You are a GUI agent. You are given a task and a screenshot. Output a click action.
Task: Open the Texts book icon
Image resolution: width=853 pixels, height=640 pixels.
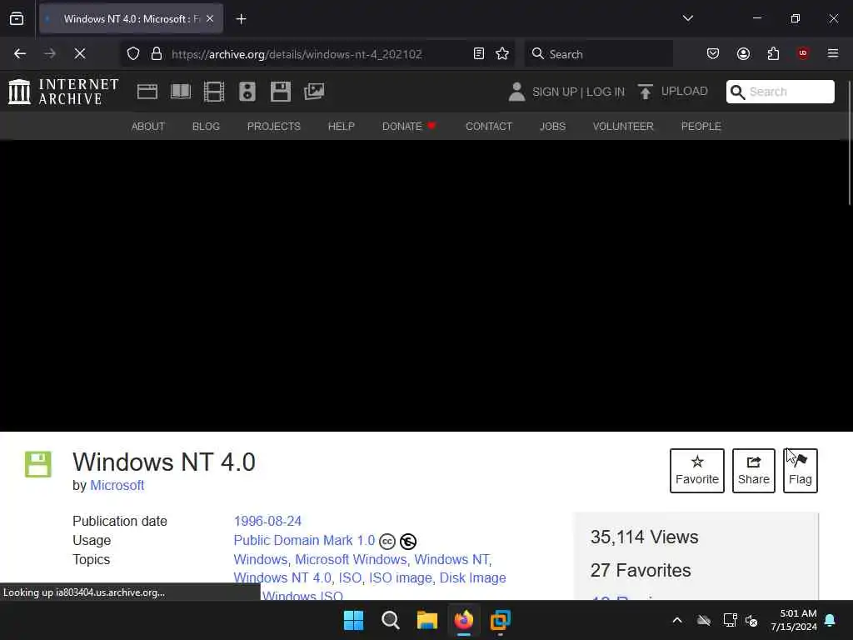(x=181, y=92)
